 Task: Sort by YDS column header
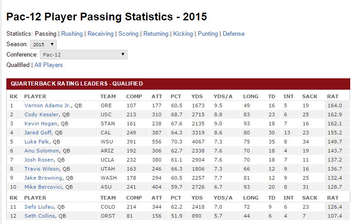coord(197,96)
